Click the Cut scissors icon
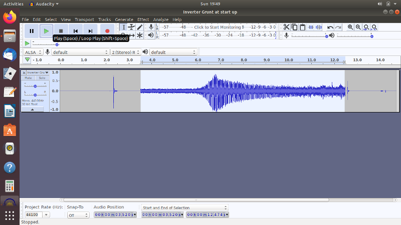401x225 pixels. [286, 27]
